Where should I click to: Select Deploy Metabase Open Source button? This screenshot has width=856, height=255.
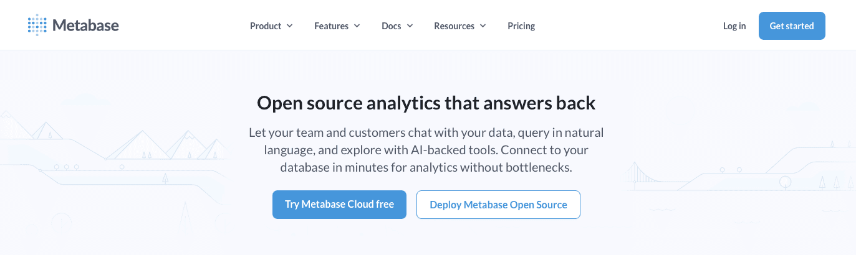click(498, 205)
